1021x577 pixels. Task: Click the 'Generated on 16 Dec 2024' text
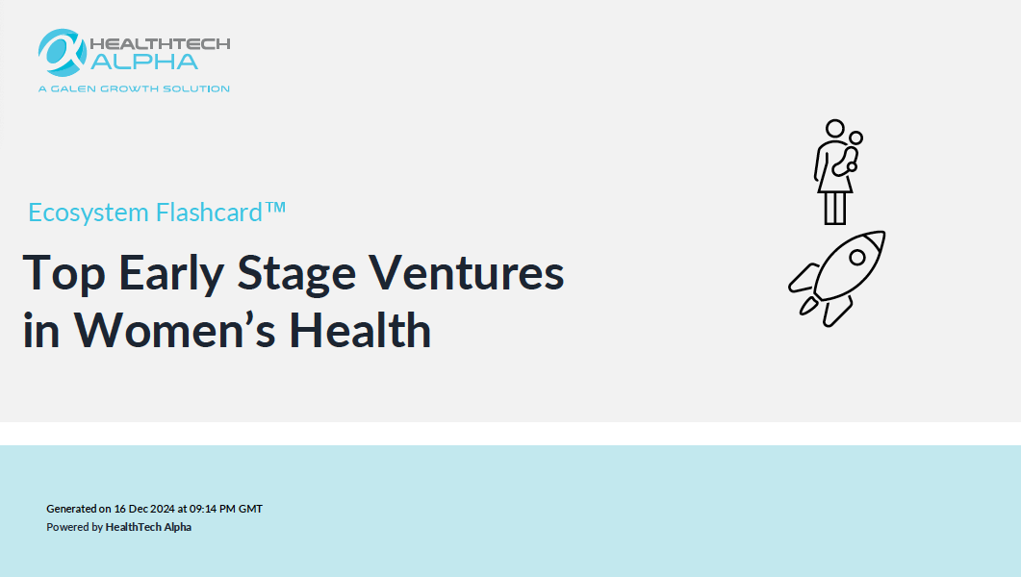tap(111, 509)
